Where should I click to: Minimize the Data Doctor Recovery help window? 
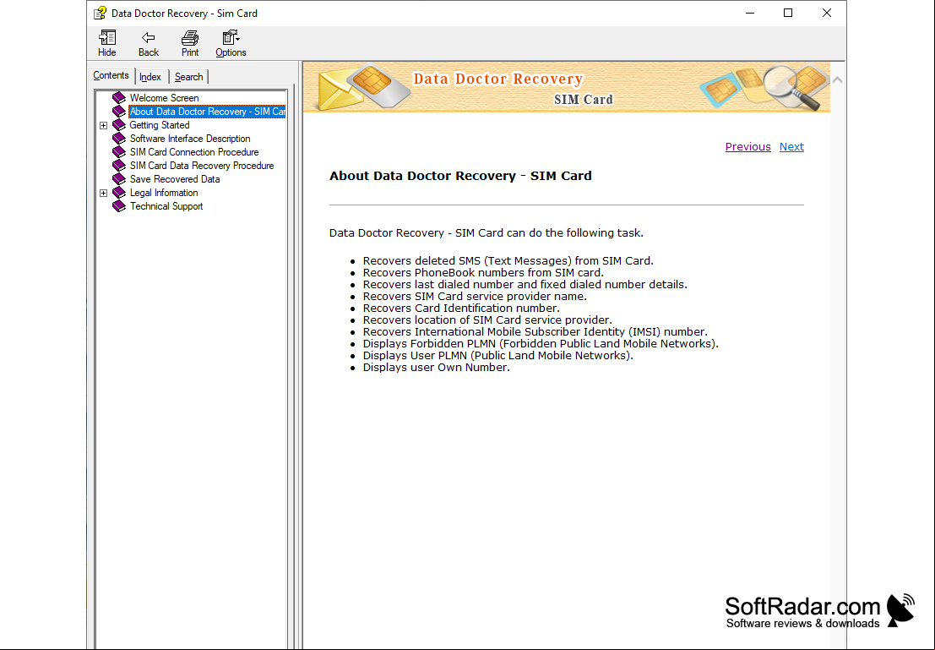point(750,14)
